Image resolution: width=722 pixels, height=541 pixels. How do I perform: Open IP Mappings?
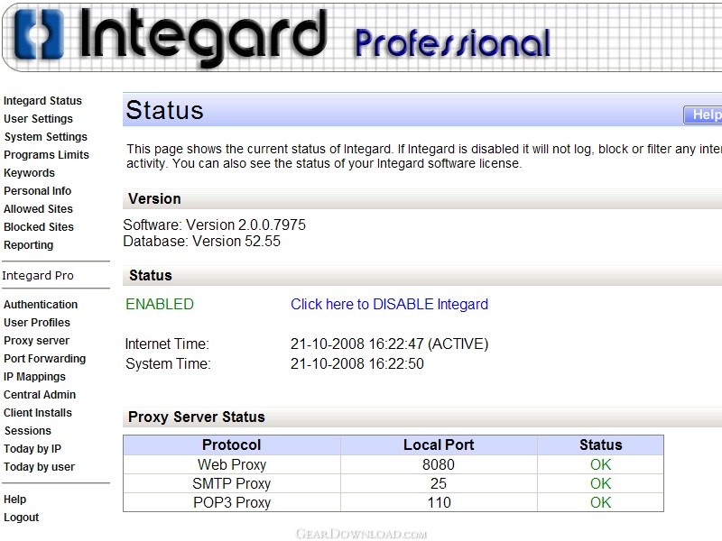click(34, 377)
